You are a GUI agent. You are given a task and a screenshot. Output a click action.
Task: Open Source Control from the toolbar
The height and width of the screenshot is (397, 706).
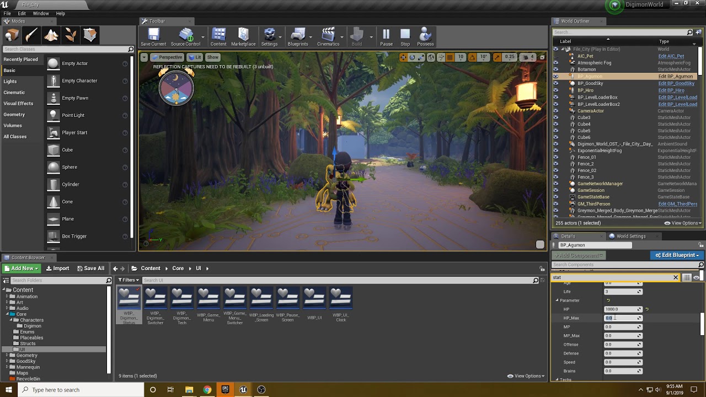185,37
